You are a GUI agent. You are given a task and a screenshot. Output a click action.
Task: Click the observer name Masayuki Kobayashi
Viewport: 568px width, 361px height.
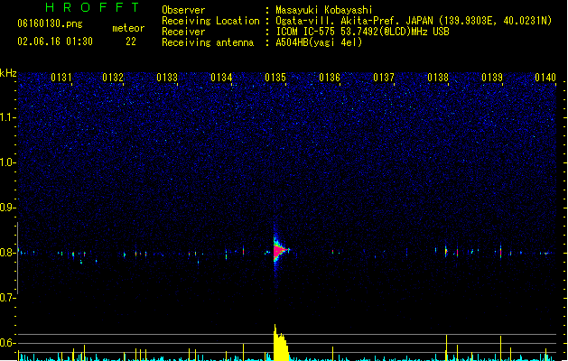(x=324, y=10)
